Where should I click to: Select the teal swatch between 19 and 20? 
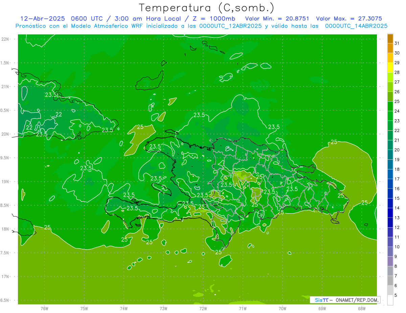click(390, 155)
